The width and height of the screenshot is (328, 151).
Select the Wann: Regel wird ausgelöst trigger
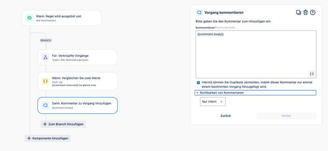61,18
